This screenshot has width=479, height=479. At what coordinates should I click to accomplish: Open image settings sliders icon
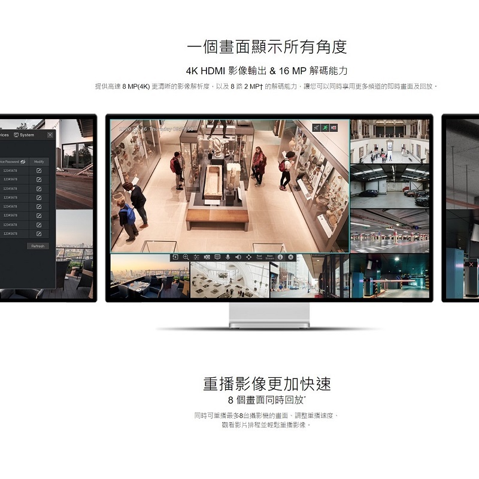pyautogui.click(x=196, y=257)
